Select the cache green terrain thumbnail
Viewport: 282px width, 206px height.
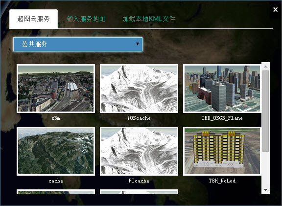[x=56, y=151]
